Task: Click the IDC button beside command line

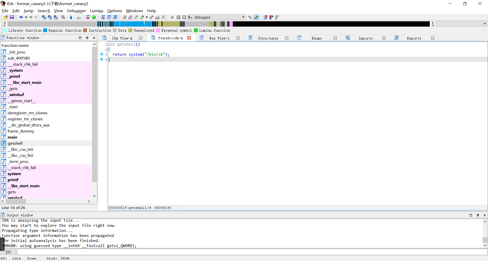Action: tap(8, 252)
